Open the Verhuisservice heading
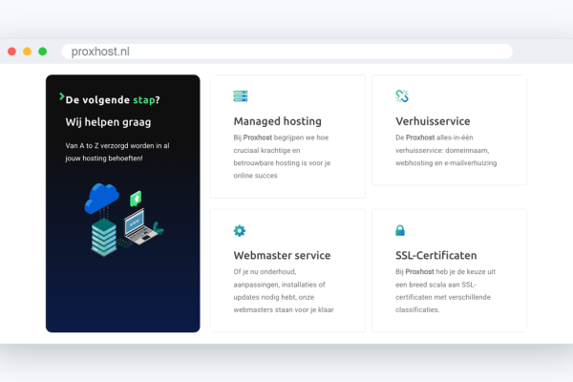The height and width of the screenshot is (382, 573). [x=433, y=121]
